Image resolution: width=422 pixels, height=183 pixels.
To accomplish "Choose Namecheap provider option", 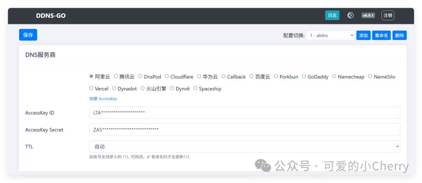I will (334, 76).
